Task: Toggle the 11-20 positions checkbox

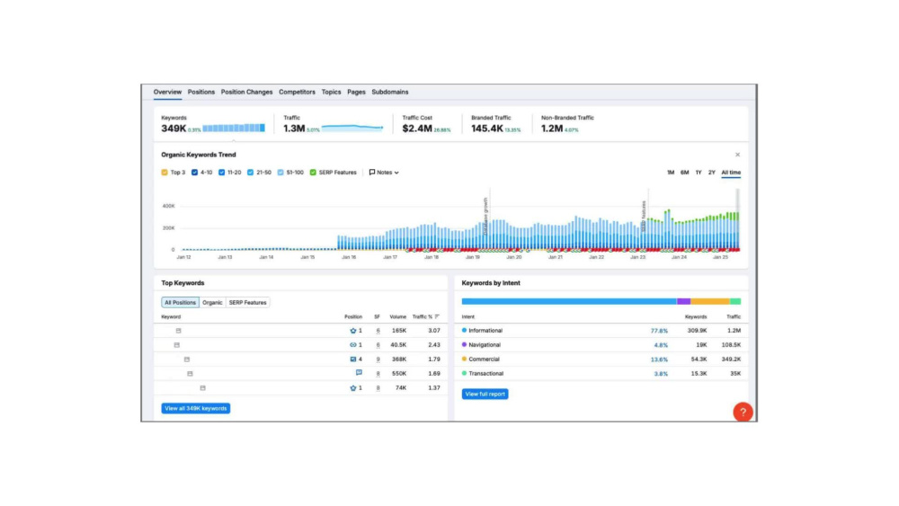Action: tap(221, 172)
